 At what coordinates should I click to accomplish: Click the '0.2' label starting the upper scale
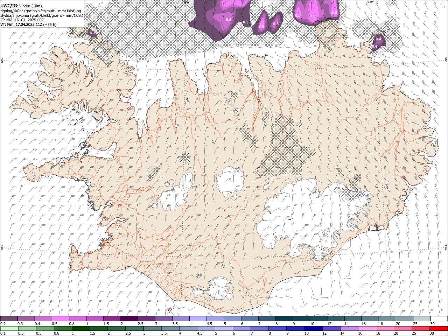tap(3, 324)
